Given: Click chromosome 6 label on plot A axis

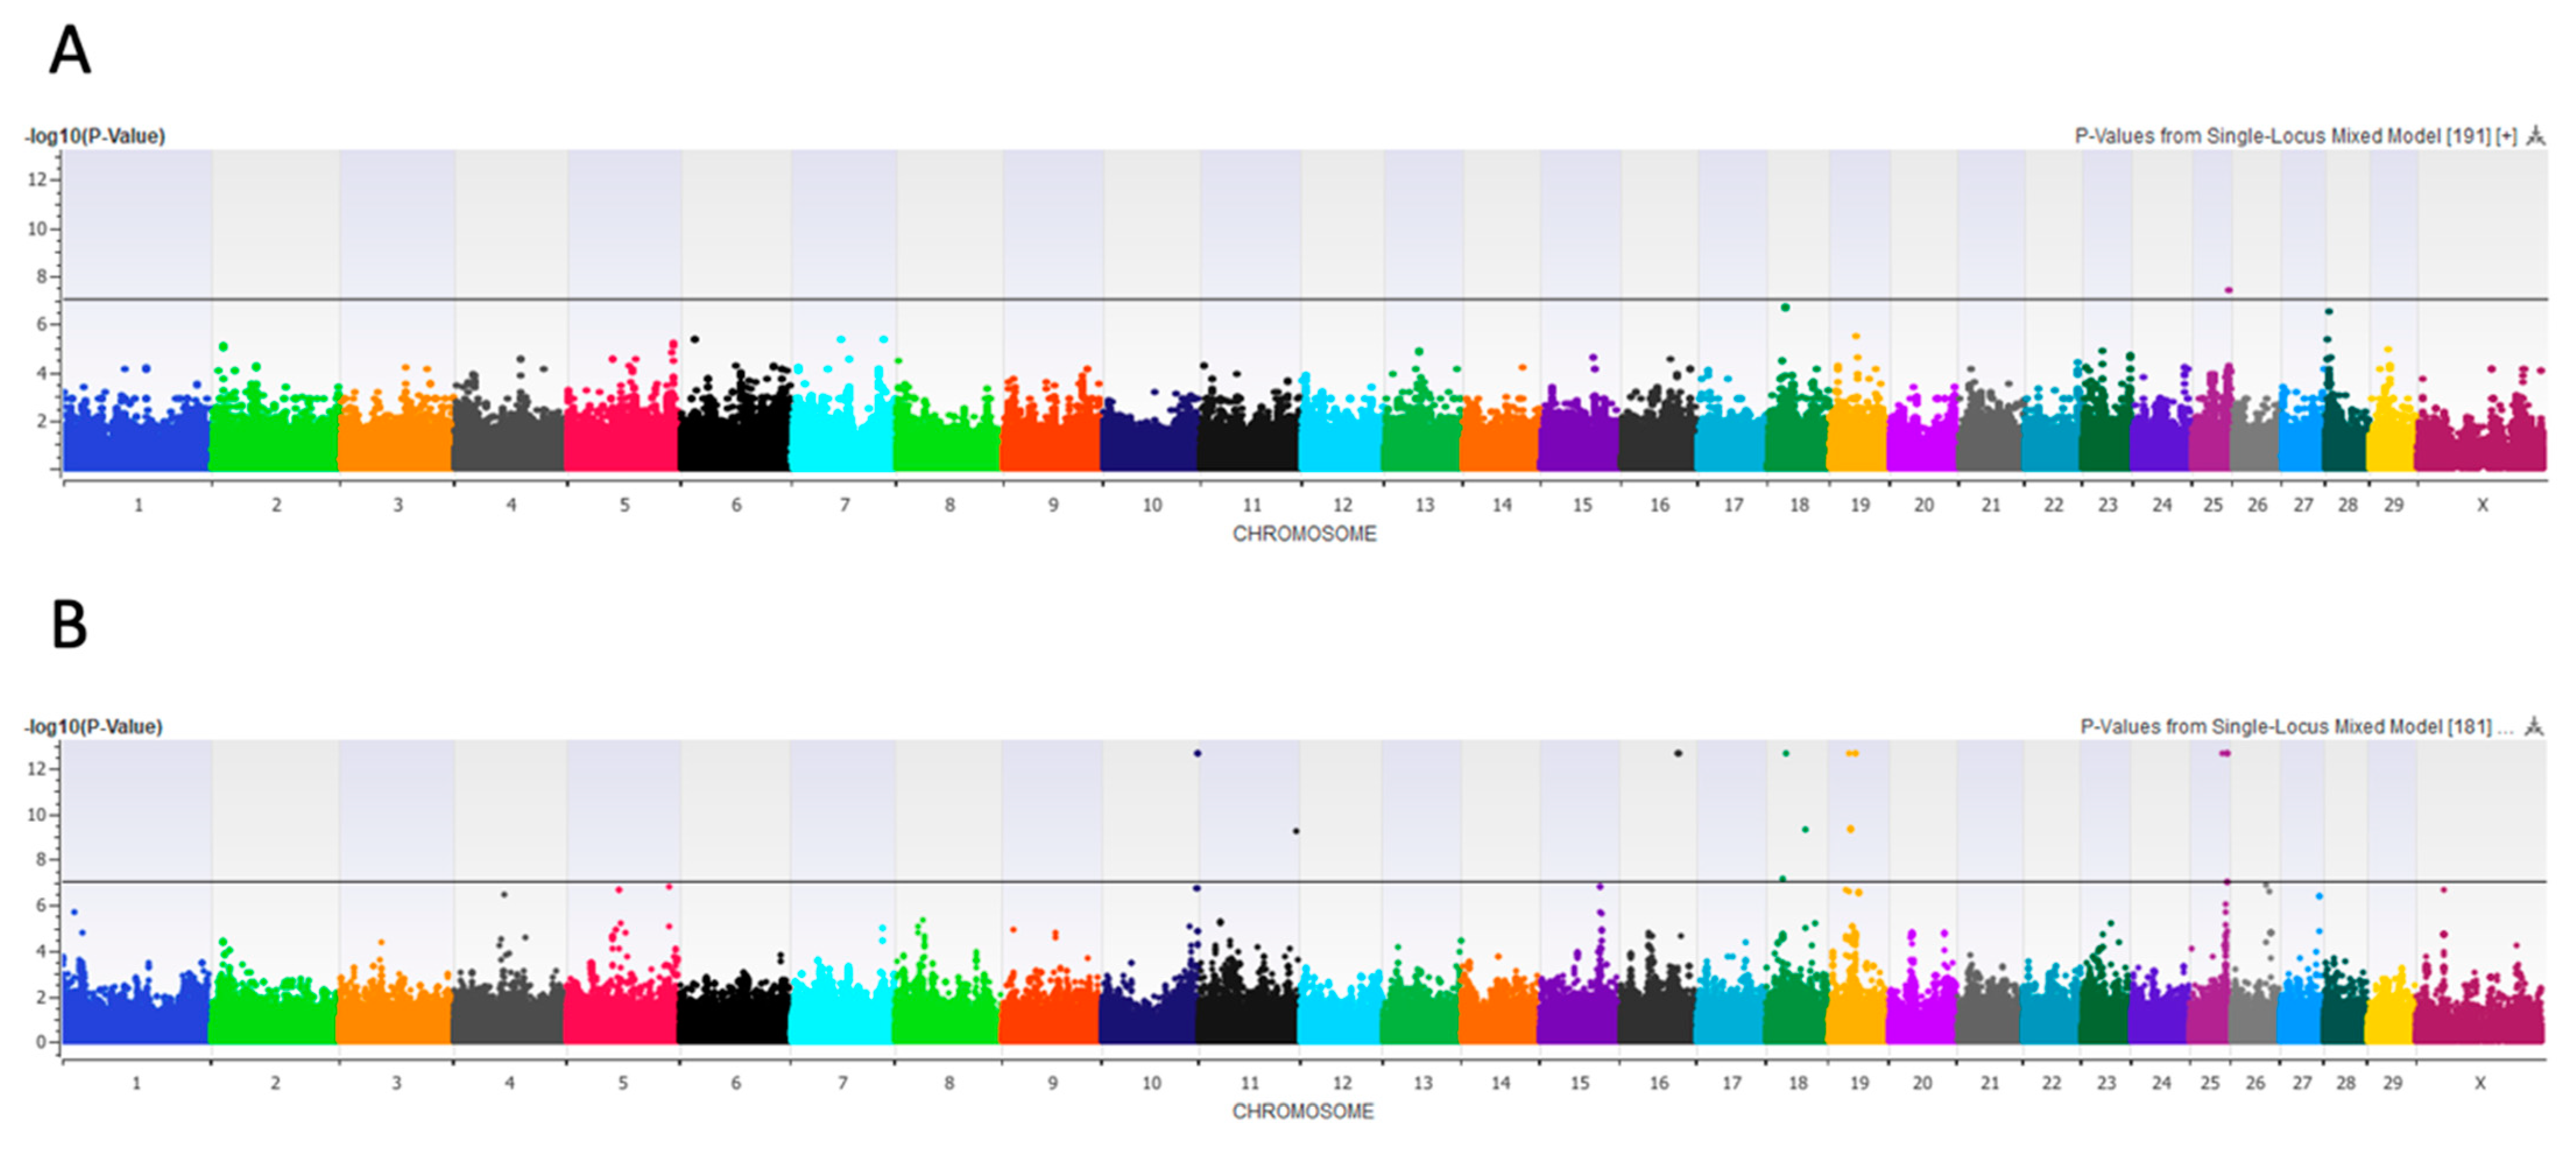Looking at the screenshot, I should [x=736, y=506].
